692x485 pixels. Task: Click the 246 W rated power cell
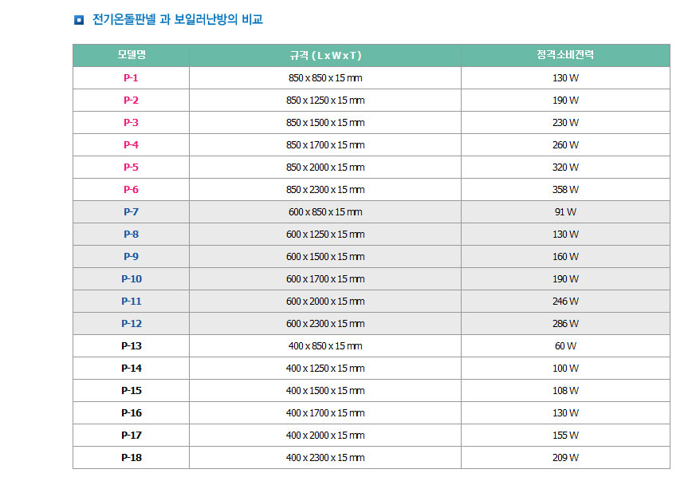click(565, 302)
